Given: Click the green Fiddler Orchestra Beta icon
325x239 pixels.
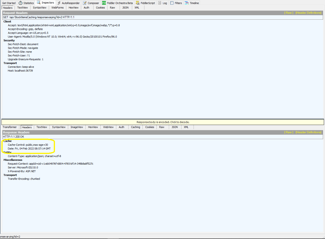Looking at the screenshot, I should click(x=104, y=3).
